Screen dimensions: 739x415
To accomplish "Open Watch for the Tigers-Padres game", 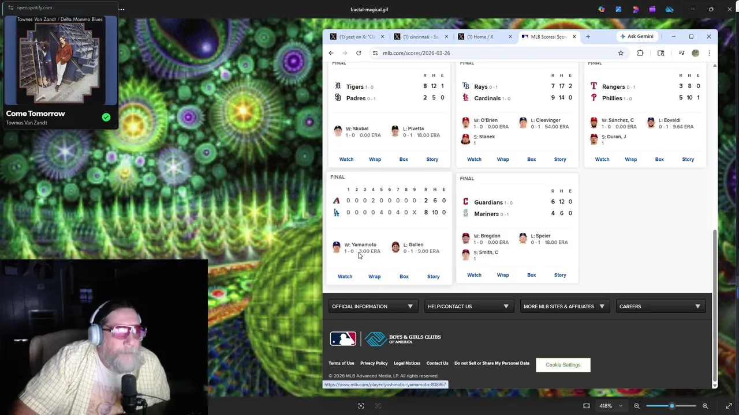I will [346, 159].
